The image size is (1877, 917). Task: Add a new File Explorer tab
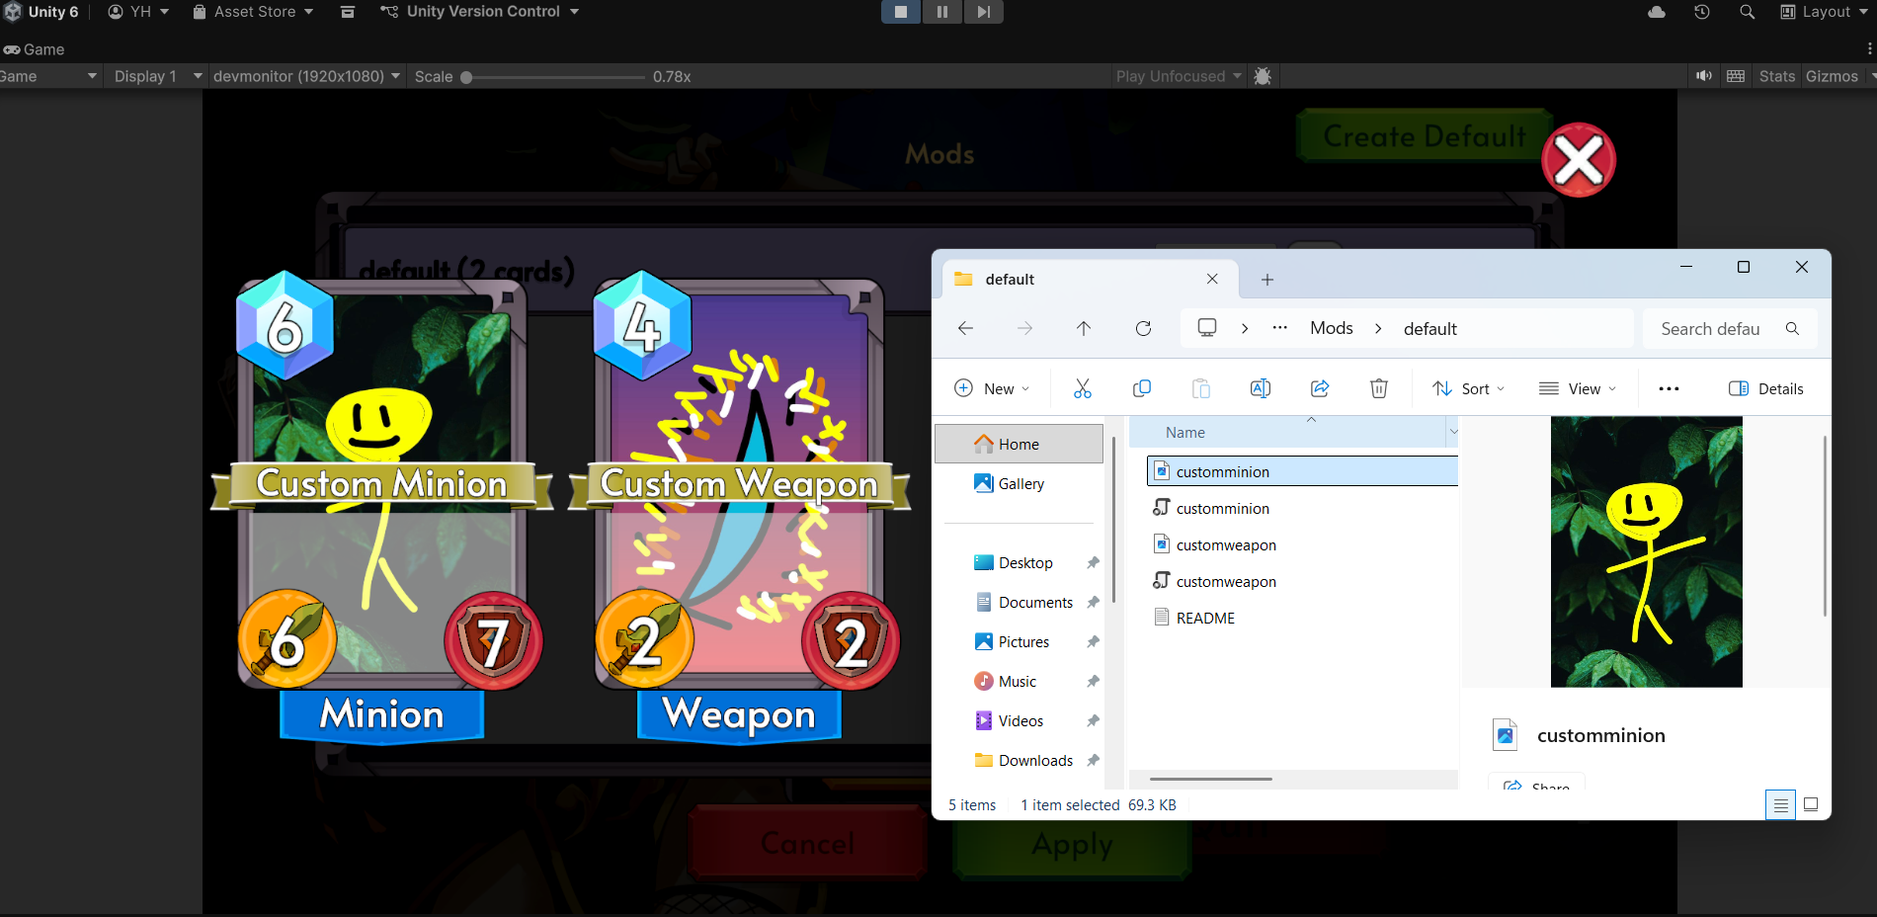(1267, 280)
